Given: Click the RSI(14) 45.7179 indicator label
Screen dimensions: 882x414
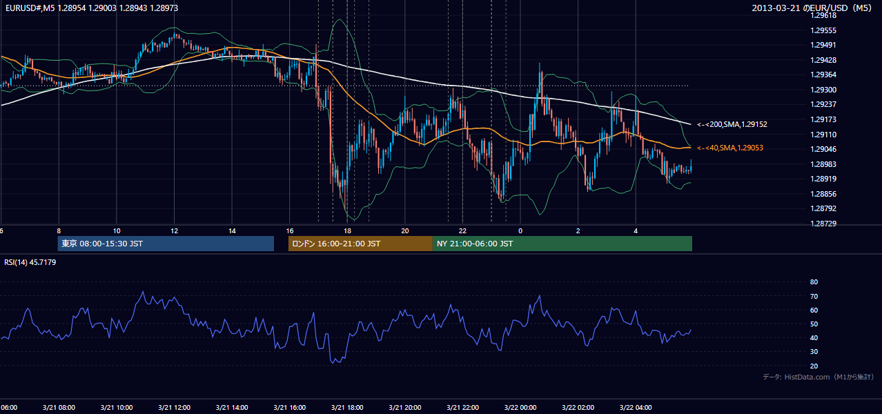Looking at the screenshot, I should click(x=30, y=262).
